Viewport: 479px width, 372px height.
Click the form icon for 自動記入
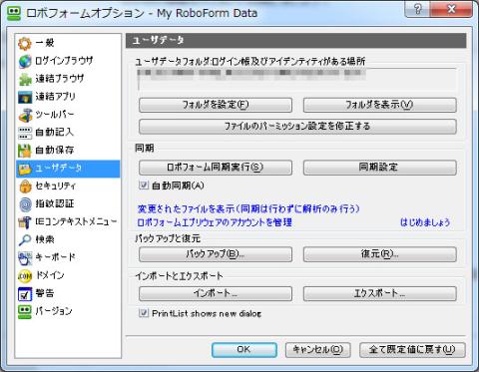pyautogui.click(x=25, y=133)
